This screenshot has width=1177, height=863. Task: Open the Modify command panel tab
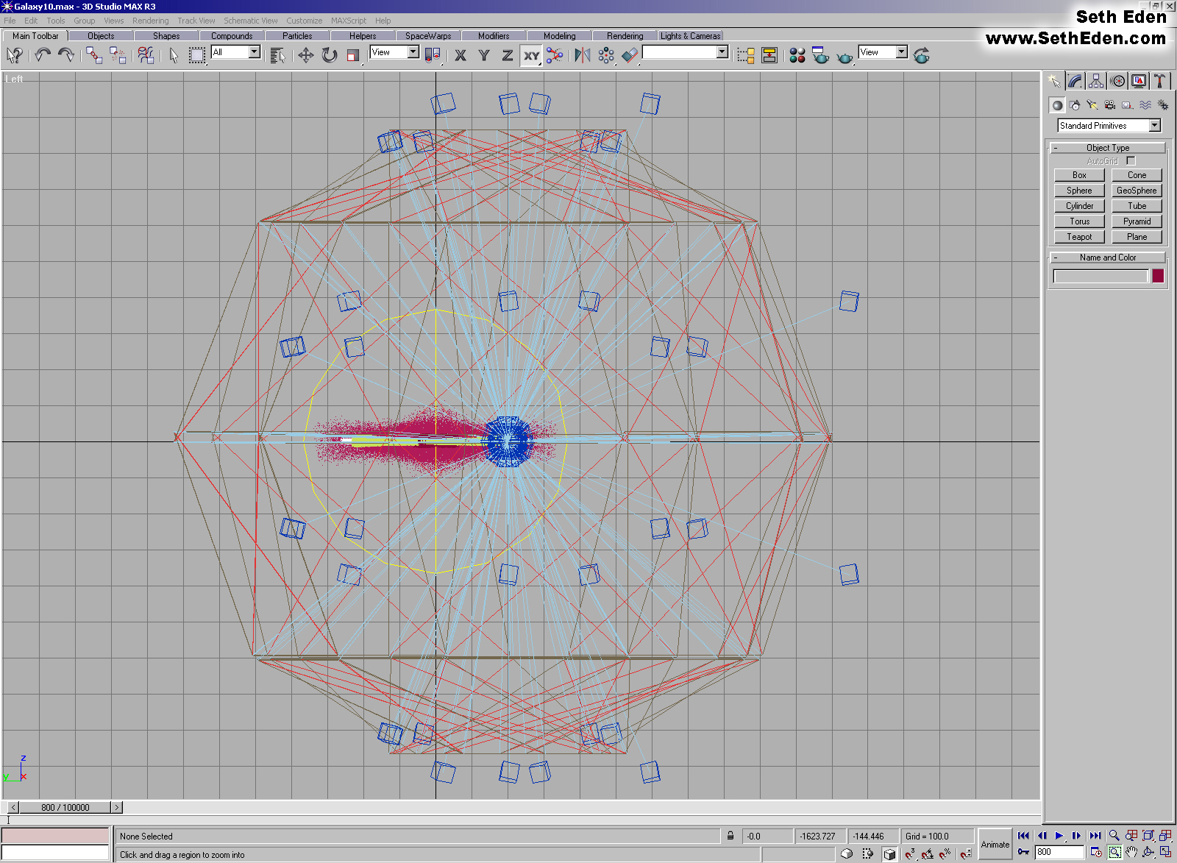point(1075,82)
